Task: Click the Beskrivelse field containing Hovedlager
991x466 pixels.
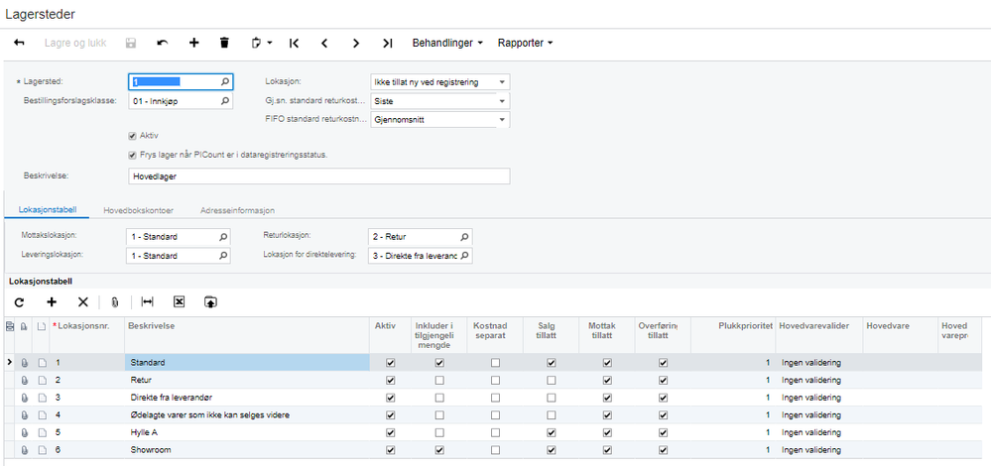Action: 318,176
